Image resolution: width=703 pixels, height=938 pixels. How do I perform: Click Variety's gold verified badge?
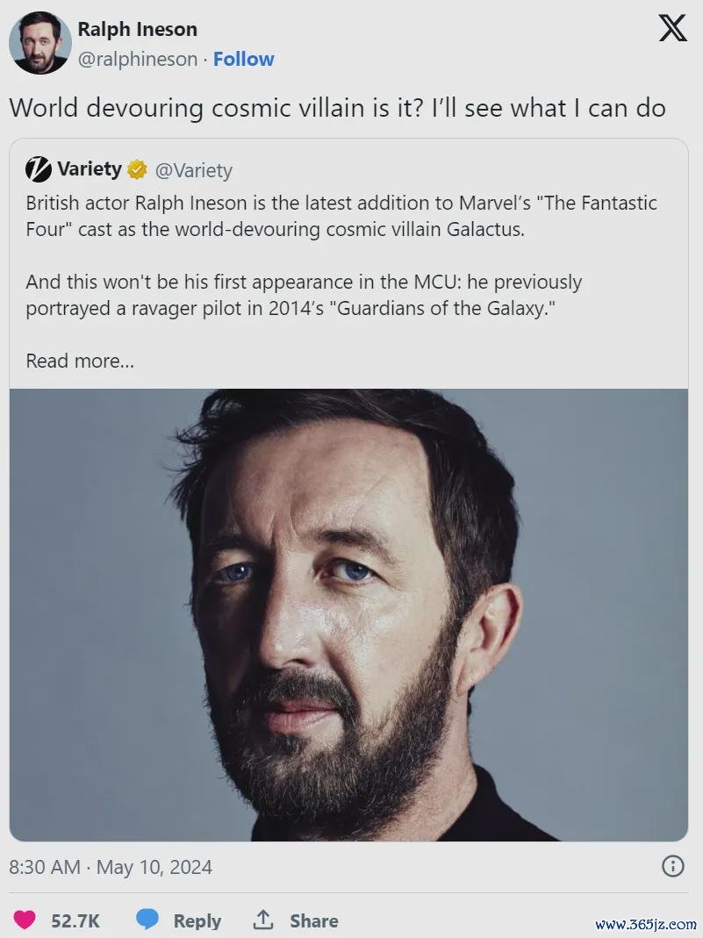click(137, 170)
